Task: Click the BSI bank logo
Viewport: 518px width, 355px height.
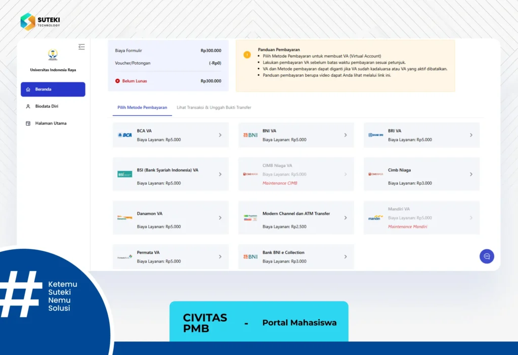Action: (125, 174)
